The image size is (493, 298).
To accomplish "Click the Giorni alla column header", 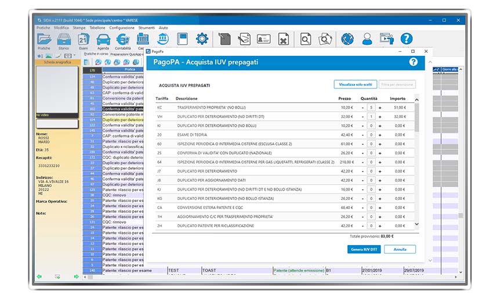I will 449,69.
